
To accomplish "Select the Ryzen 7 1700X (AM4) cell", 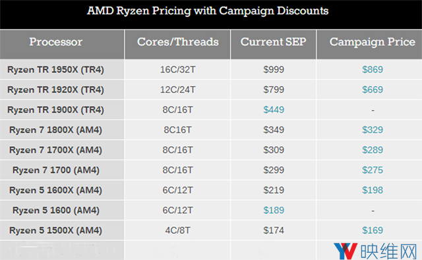I will 55,150.
